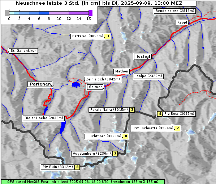Click the grey zero swatch in legend
Screen dimensions: 216x184
click(7, 13)
